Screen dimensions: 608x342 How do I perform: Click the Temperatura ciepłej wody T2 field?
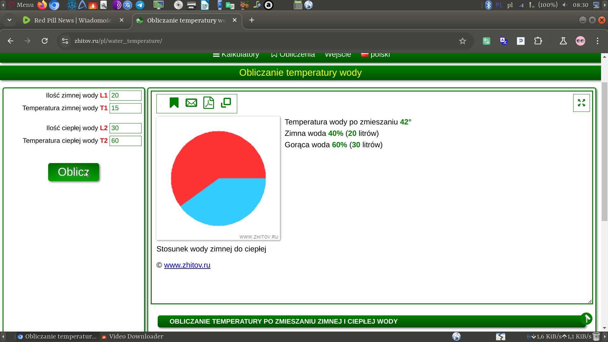(x=125, y=141)
